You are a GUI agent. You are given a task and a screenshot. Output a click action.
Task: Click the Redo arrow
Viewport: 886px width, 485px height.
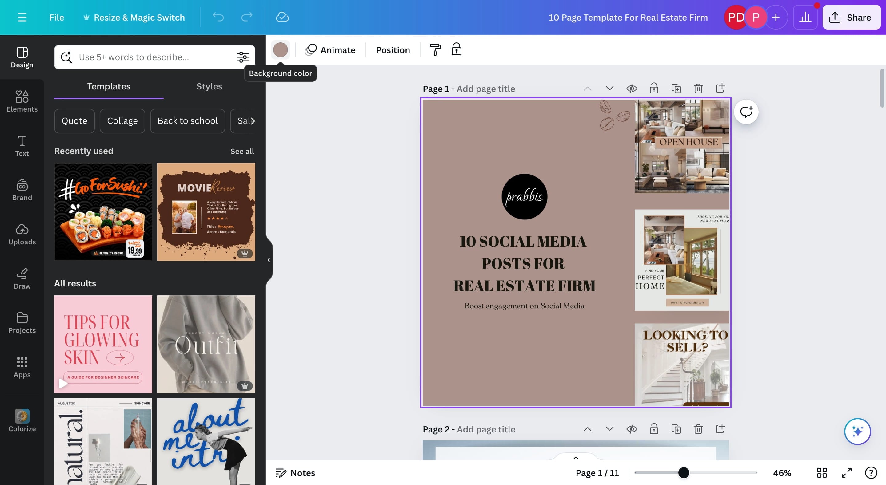[x=247, y=17]
